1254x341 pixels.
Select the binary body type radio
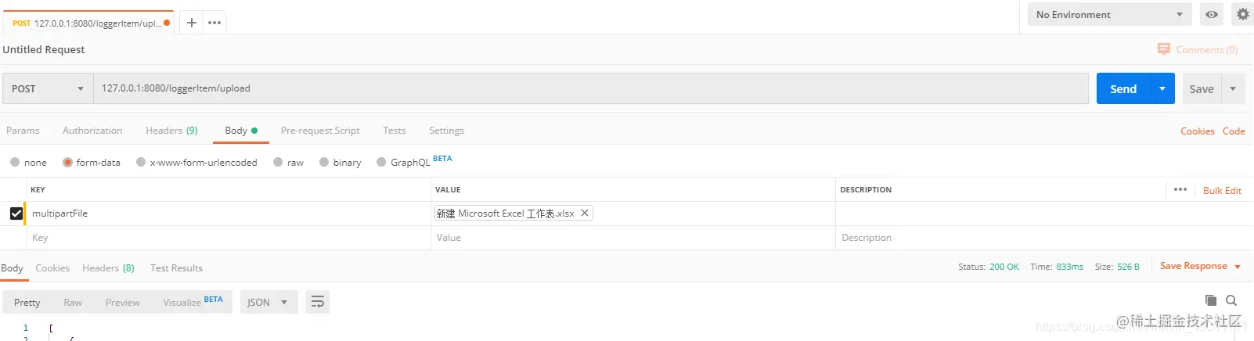[x=341, y=162]
